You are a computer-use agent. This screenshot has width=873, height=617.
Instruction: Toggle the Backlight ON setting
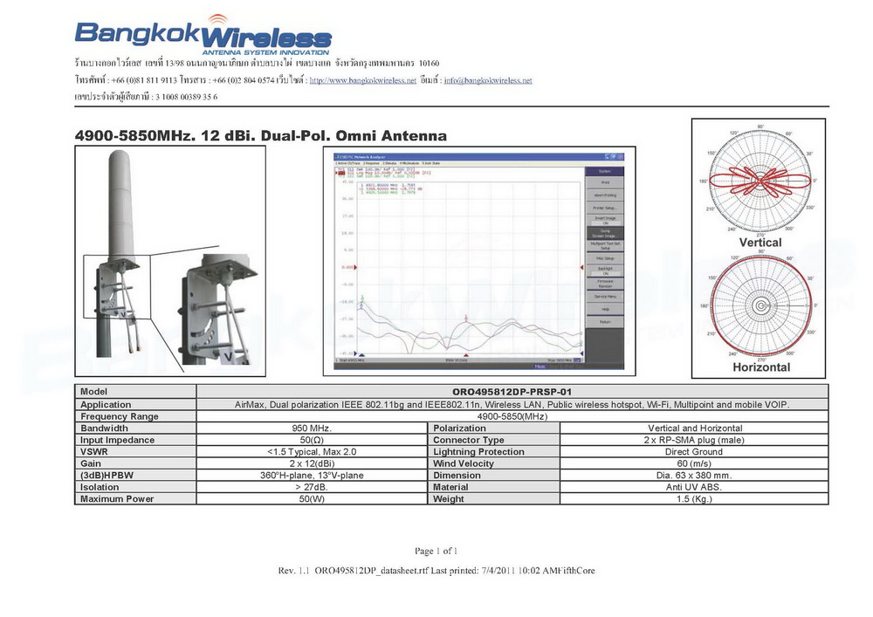click(604, 271)
